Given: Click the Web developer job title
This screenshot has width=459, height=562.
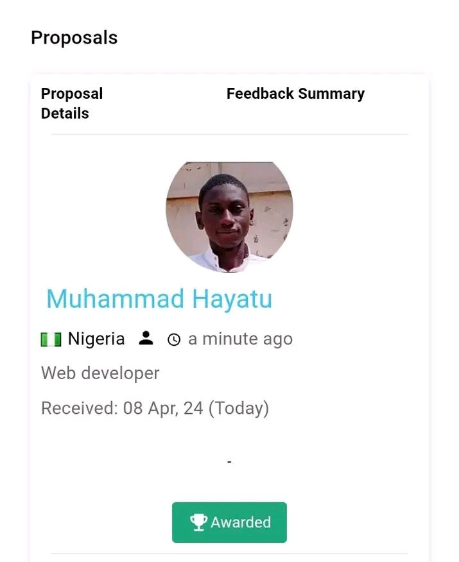Looking at the screenshot, I should pos(100,373).
